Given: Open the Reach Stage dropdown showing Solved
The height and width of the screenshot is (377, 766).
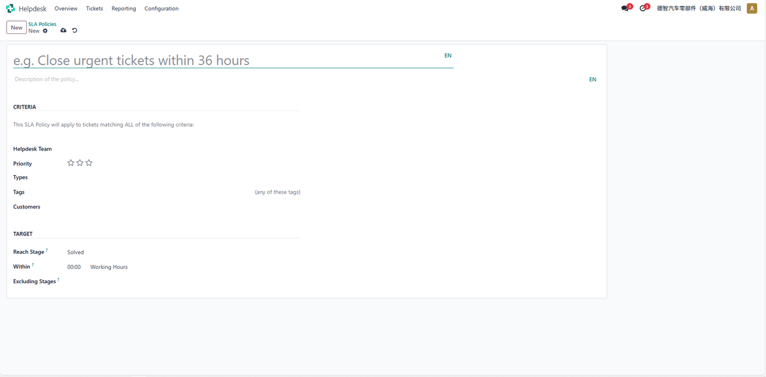Looking at the screenshot, I should click(180, 252).
